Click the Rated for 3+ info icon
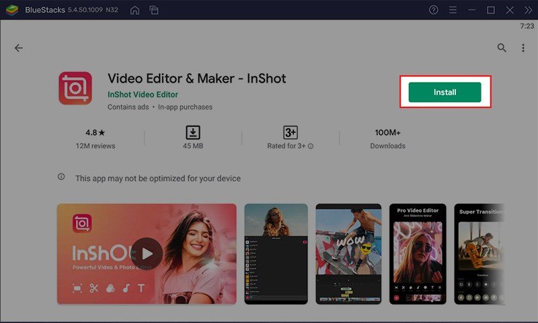538x323 pixels. (311, 146)
